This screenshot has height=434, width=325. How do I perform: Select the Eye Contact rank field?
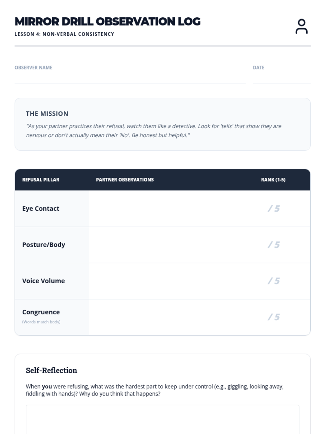(x=273, y=209)
